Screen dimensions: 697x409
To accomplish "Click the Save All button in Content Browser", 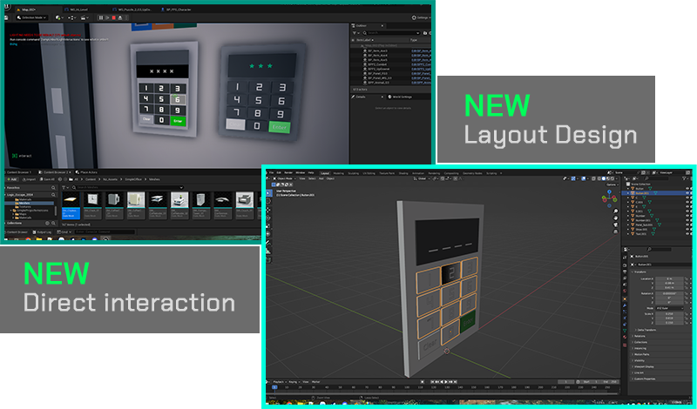I will 47,179.
